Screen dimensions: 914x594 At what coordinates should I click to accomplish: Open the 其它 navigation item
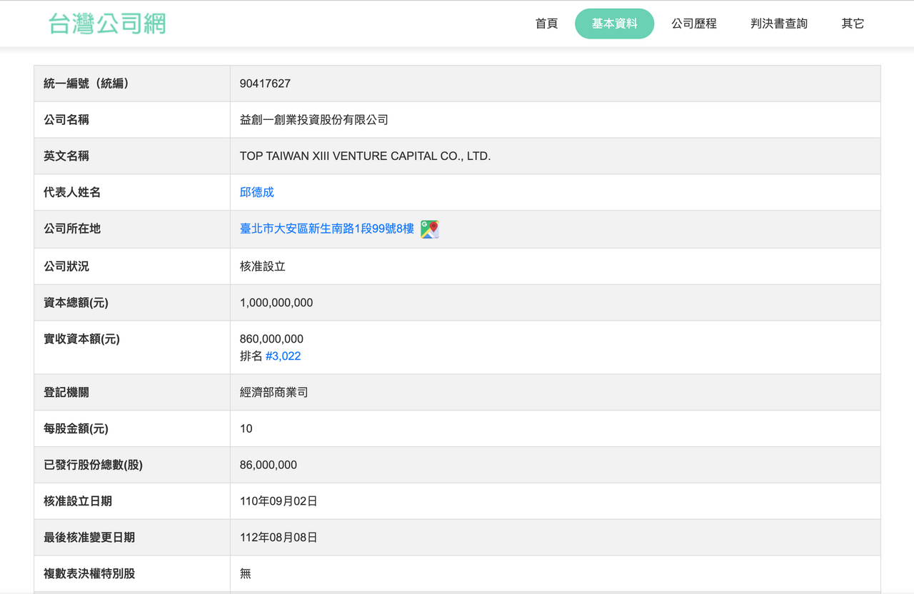tap(853, 24)
